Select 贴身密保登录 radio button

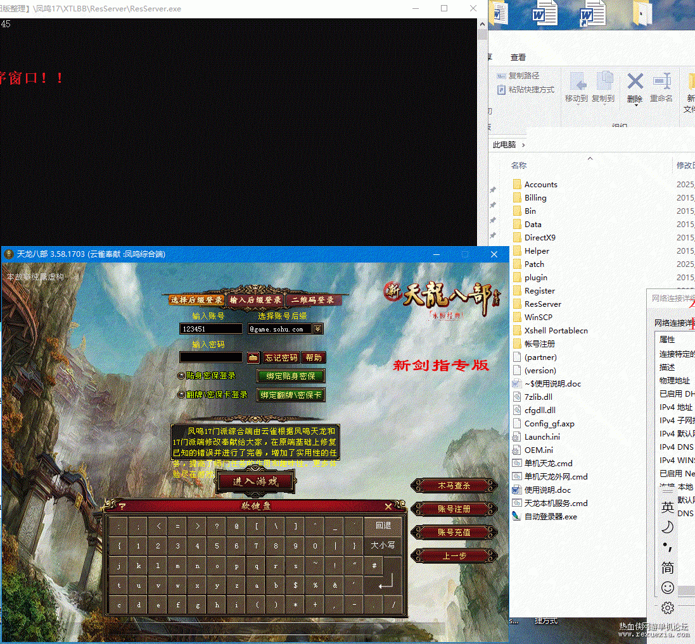(181, 376)
